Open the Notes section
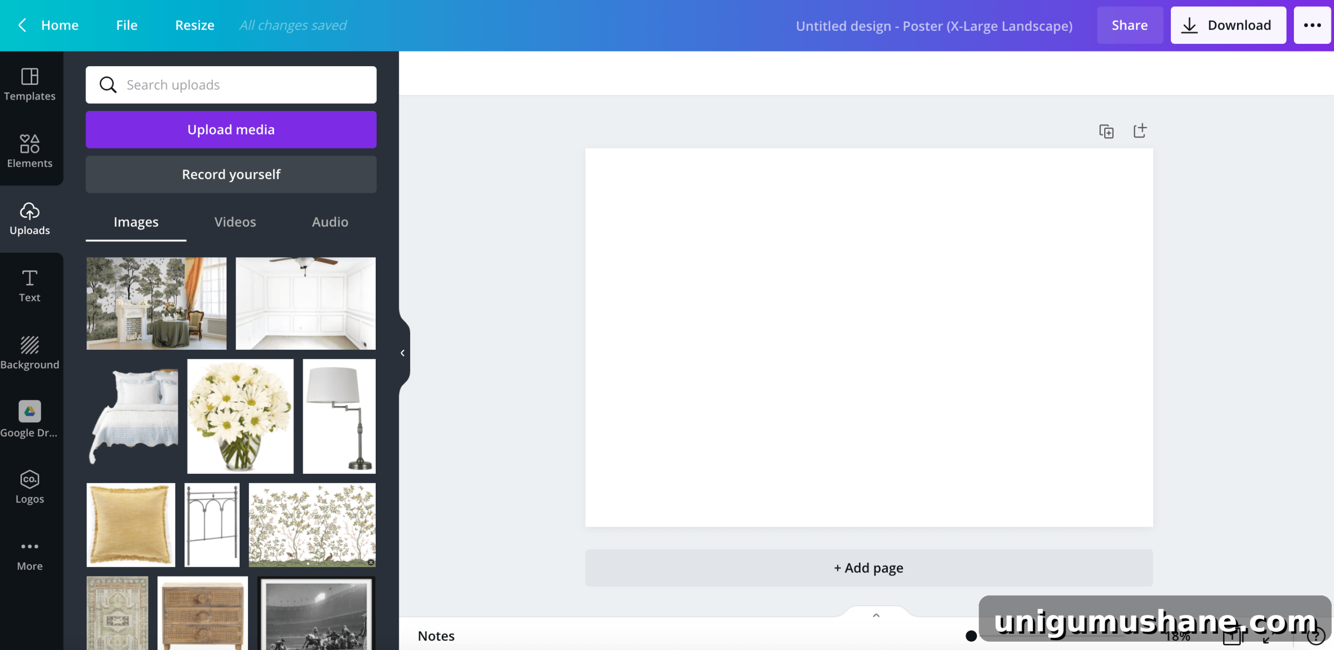Image resolution: width=1334 pixels, height=650 pixels. [x=436, y=636]
